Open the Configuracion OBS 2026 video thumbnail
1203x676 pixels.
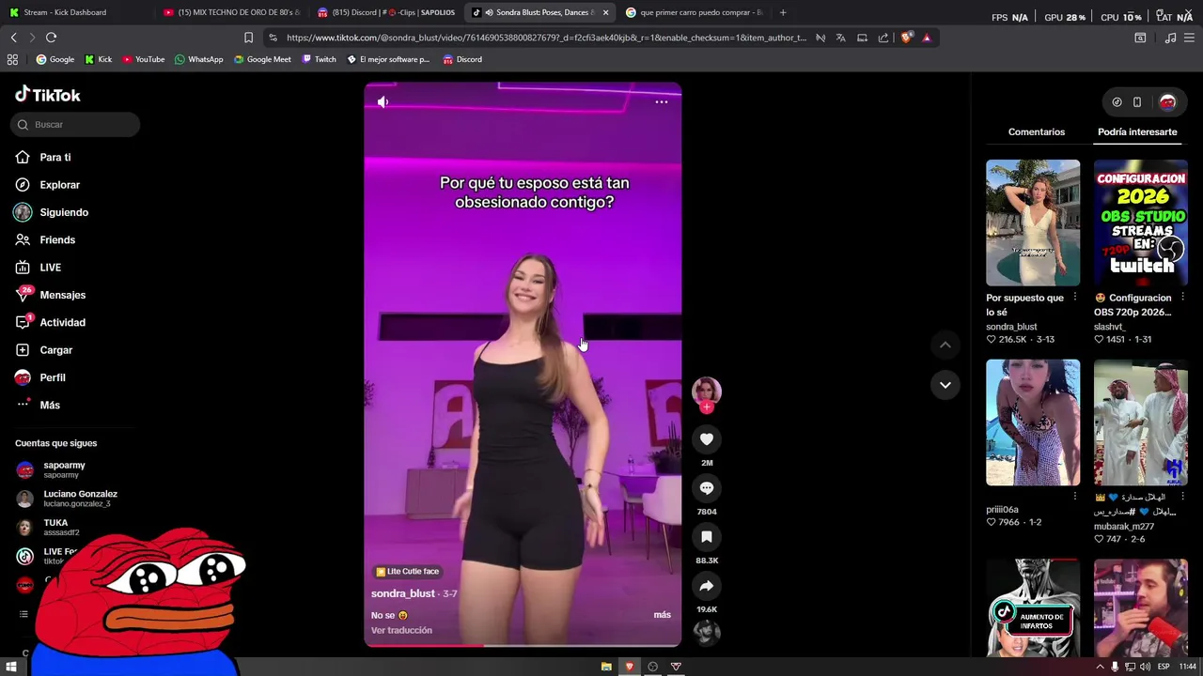[x=1141, y=223]
